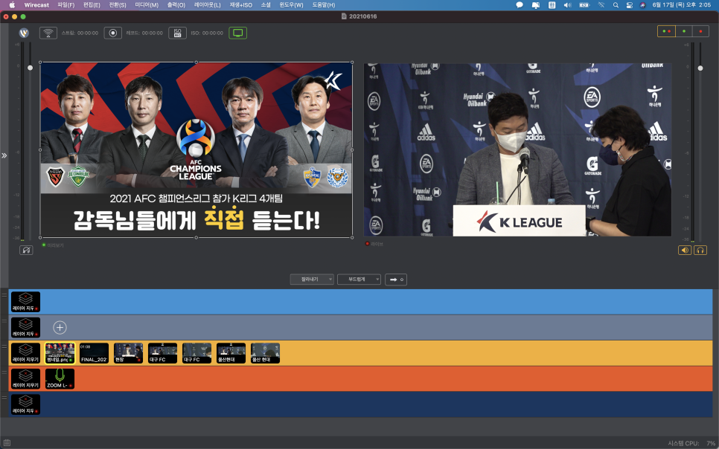Open the battery status menu bar icon
The height and width of the screenshot is (449, 719).
(x=584, y=5)
